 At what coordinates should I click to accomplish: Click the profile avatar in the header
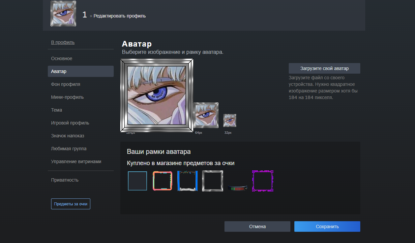63,14
